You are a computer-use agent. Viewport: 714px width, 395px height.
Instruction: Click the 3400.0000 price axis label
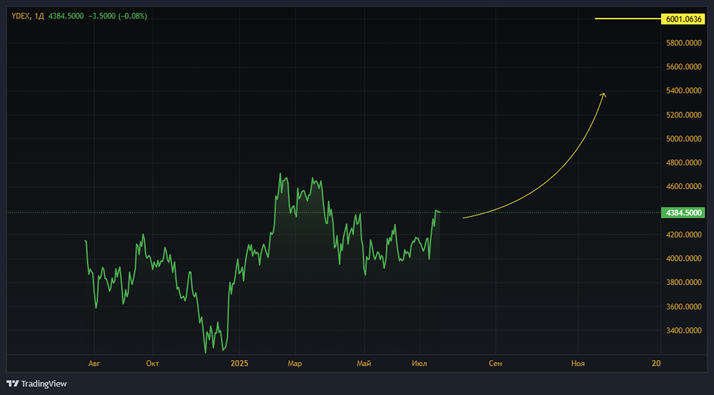click(x=683, y=330)
